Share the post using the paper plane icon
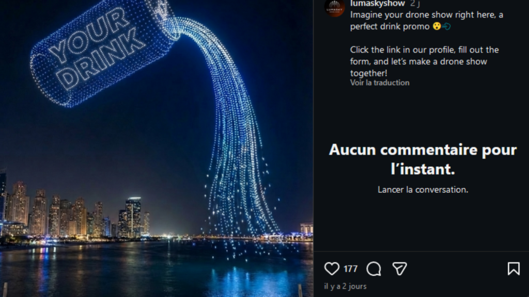This screenshot has width=529, height=297. 399,269
